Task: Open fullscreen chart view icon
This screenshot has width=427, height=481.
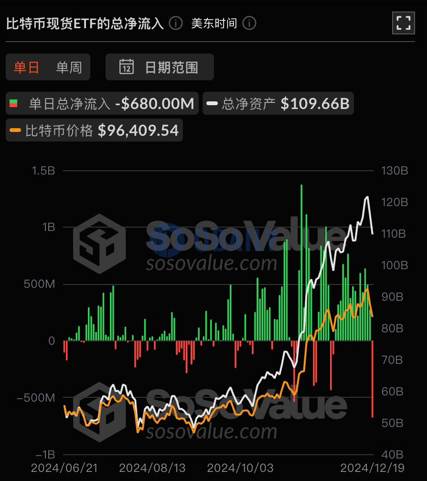Action: tap(403, 23)
